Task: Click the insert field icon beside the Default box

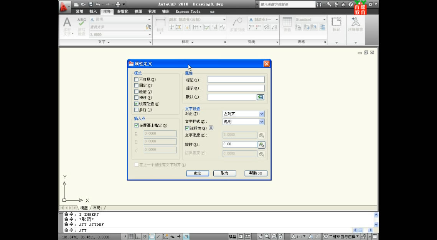Action: coord(261,97)
